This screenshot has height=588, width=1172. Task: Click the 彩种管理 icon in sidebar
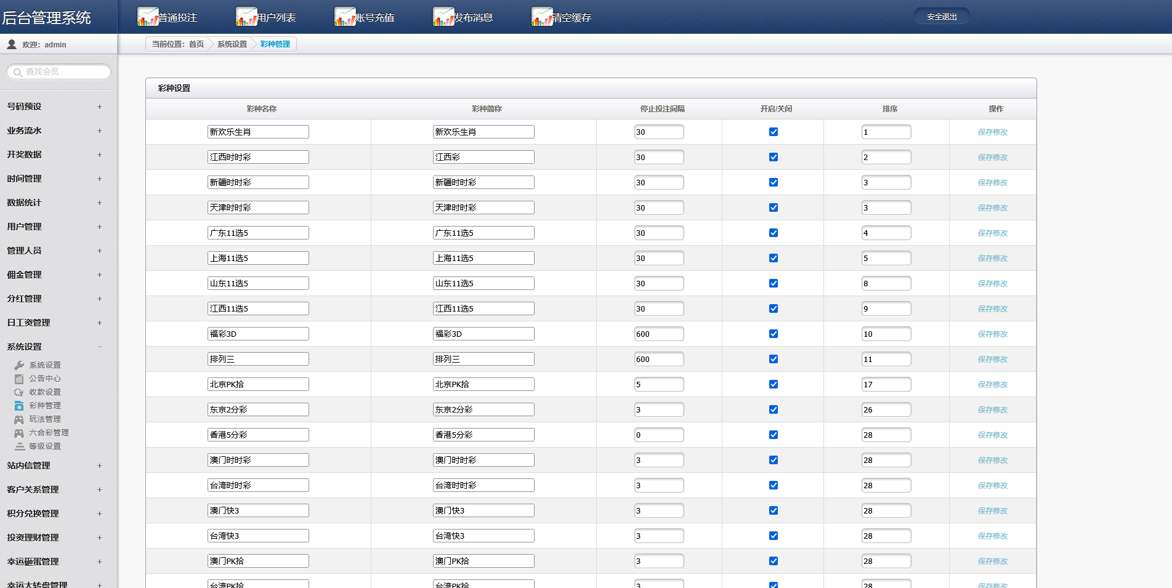pyautogui.click(x=19, y=406)
